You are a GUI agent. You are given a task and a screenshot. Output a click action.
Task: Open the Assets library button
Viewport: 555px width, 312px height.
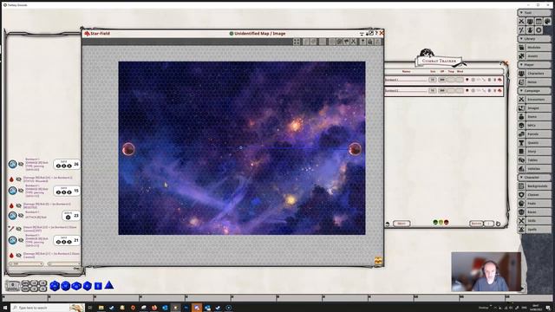tap(534, 55)
